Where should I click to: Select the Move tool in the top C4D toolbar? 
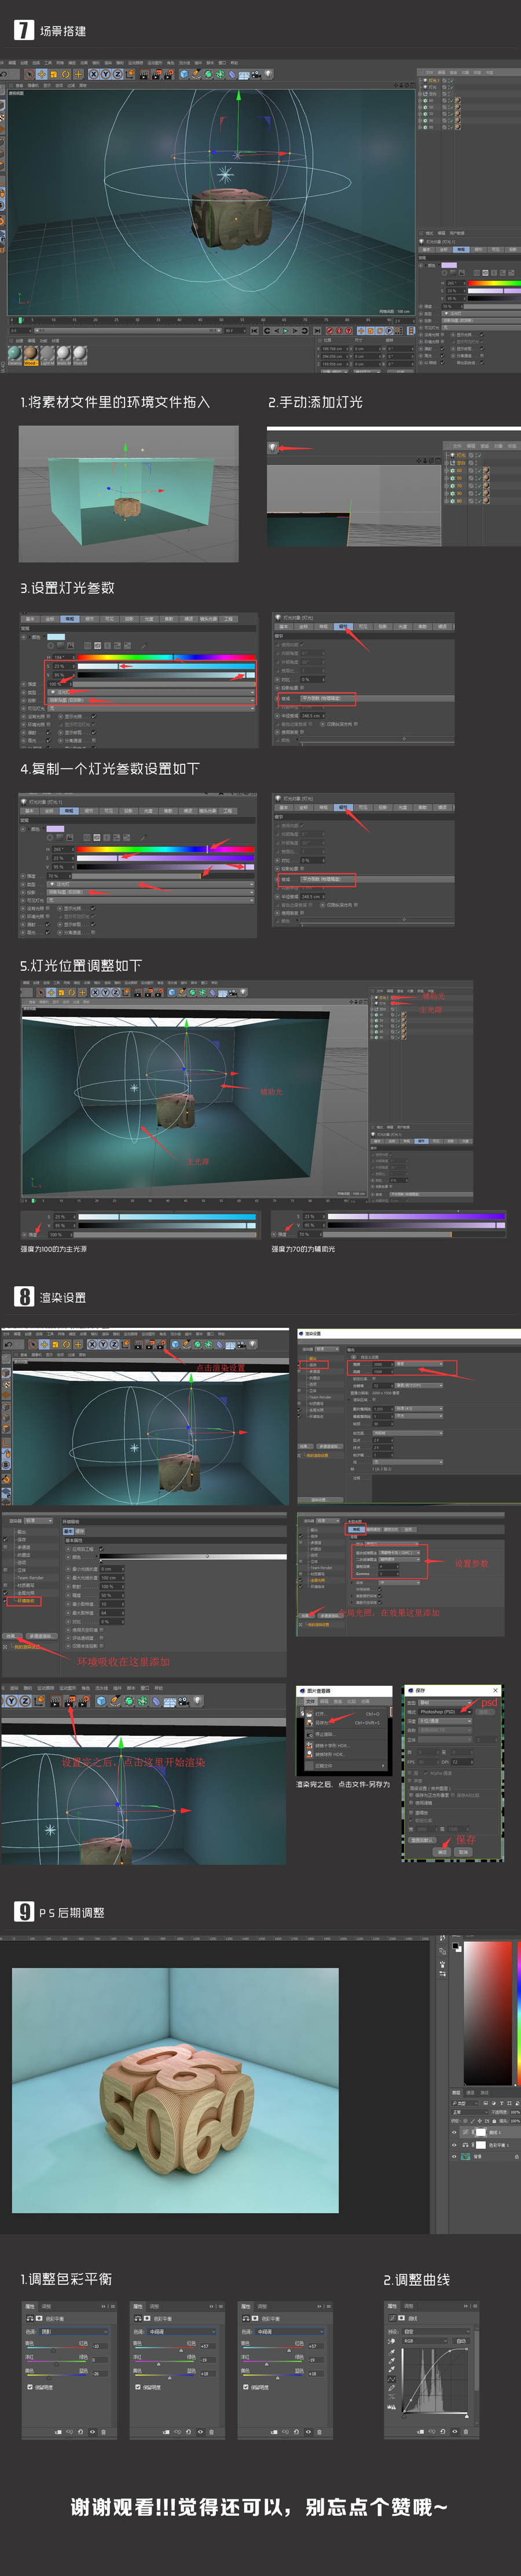[x=41, y=74]
